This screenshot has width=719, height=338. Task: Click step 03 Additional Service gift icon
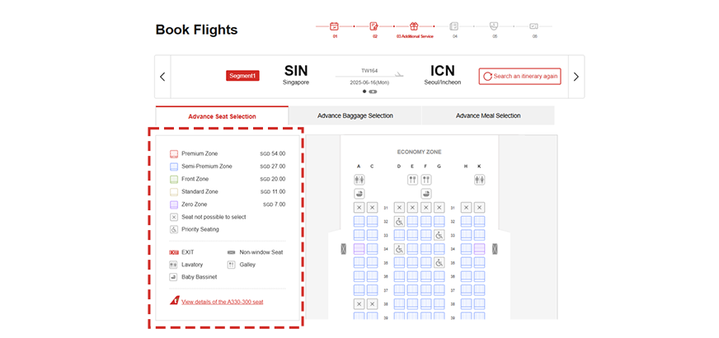414,26
